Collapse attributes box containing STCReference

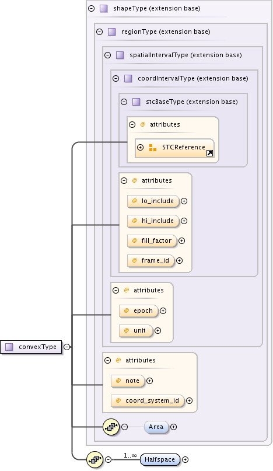[x=132, y=125]
